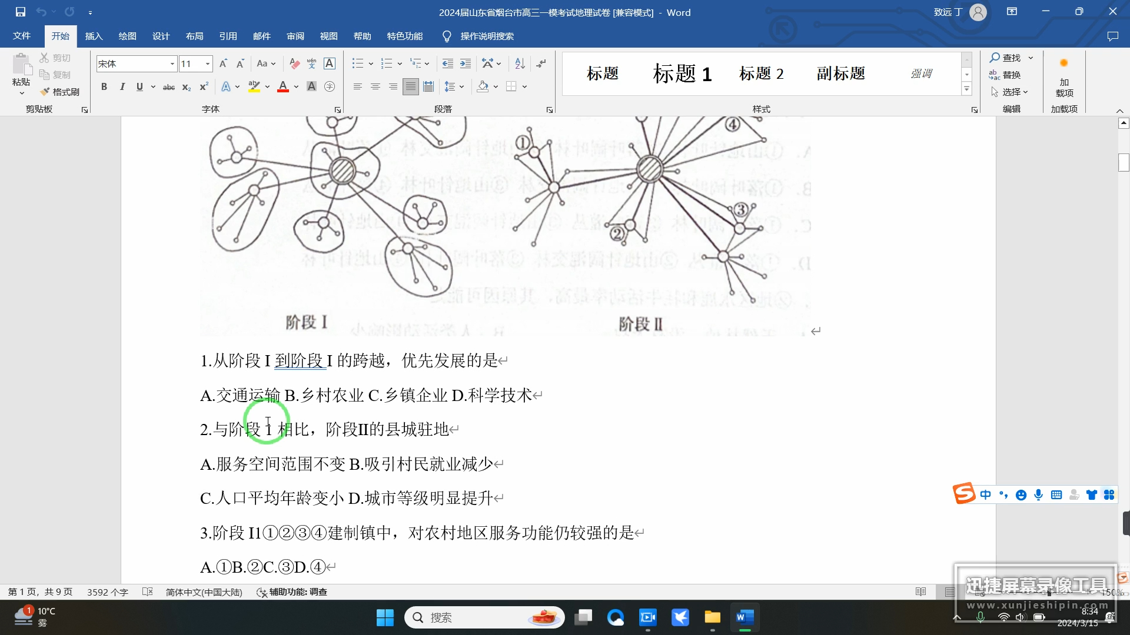Click the decrease indent icon
Viewport: 1130px width, 635px height.
click(448, 63)
